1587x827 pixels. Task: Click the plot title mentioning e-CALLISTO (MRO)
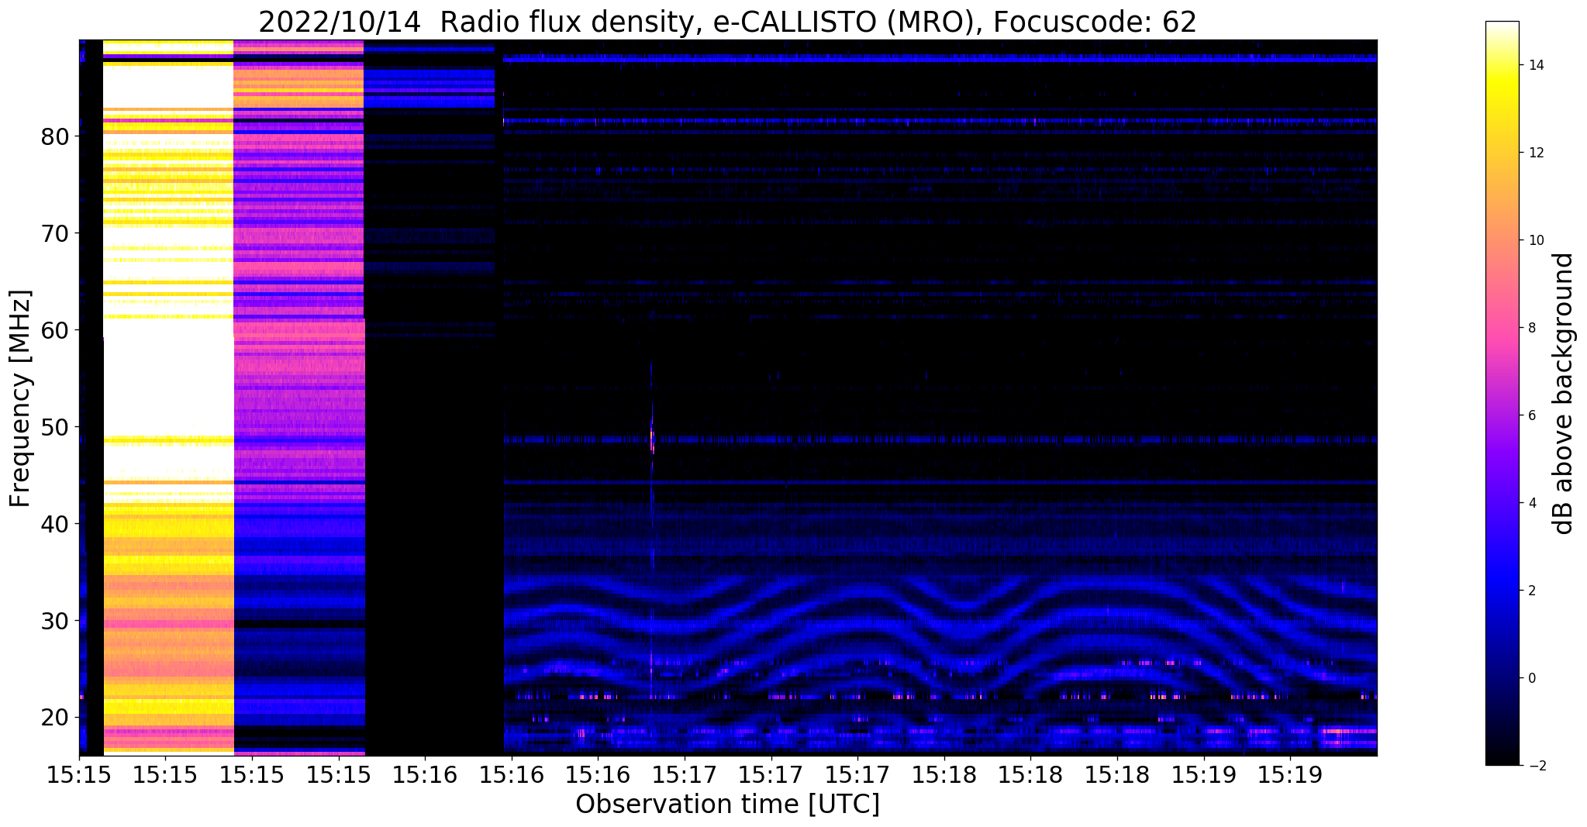[727, 21]
